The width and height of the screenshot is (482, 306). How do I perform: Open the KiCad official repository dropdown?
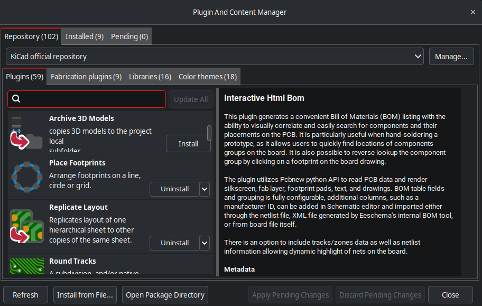pyautogui.click(x=215, y=56)
